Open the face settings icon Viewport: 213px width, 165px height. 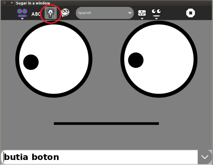tap(156, 12)
